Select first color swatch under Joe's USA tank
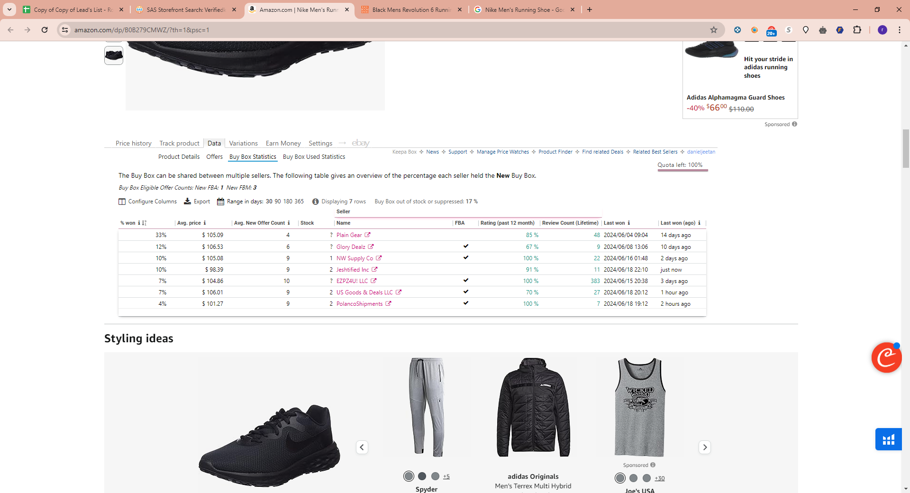The height and width of the screenshot is (493, 910). pos(620,478)
